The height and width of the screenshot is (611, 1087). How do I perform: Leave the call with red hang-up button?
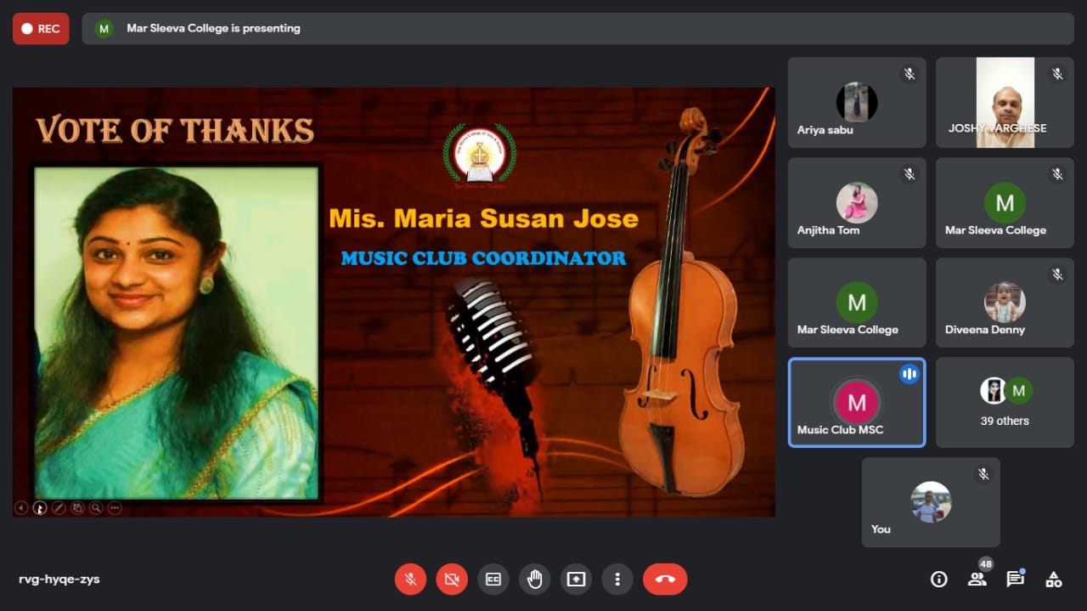(665, 580)
